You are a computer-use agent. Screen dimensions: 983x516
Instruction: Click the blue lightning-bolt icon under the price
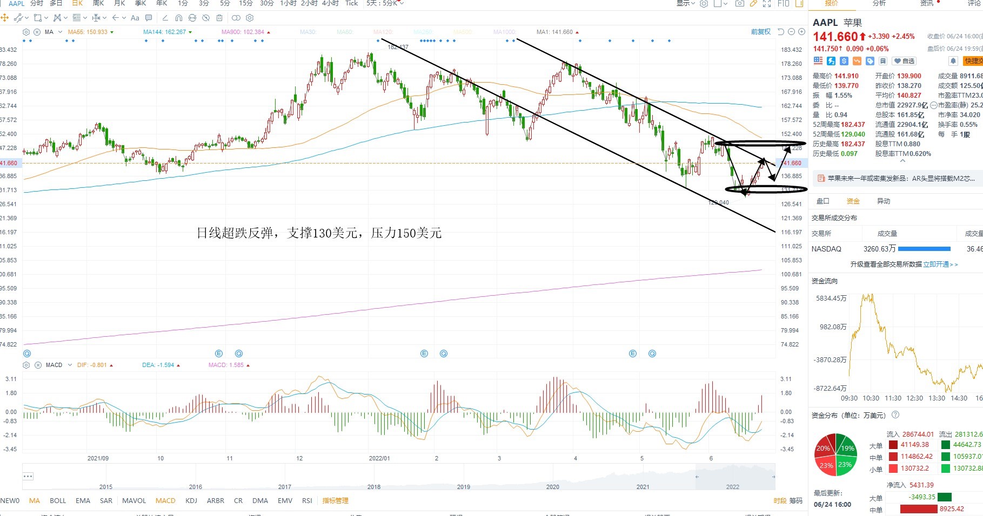point(831,61)
